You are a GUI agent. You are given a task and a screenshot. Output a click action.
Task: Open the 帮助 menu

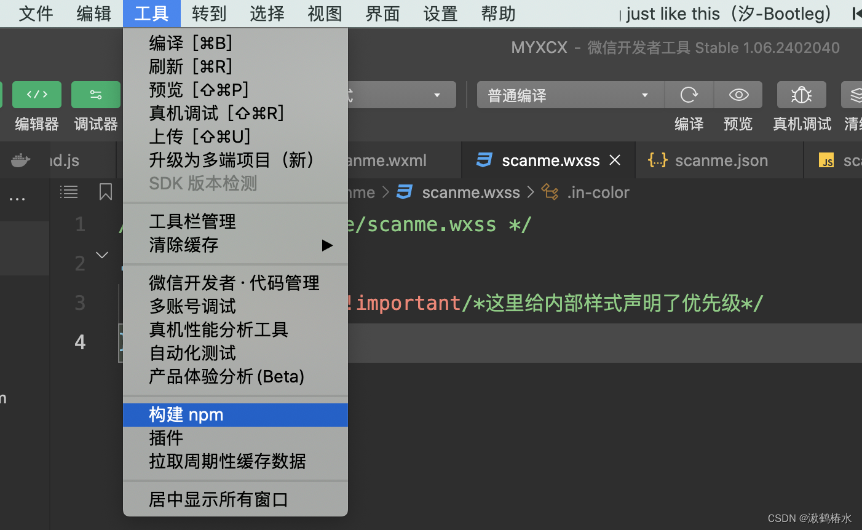pos(498,14)
